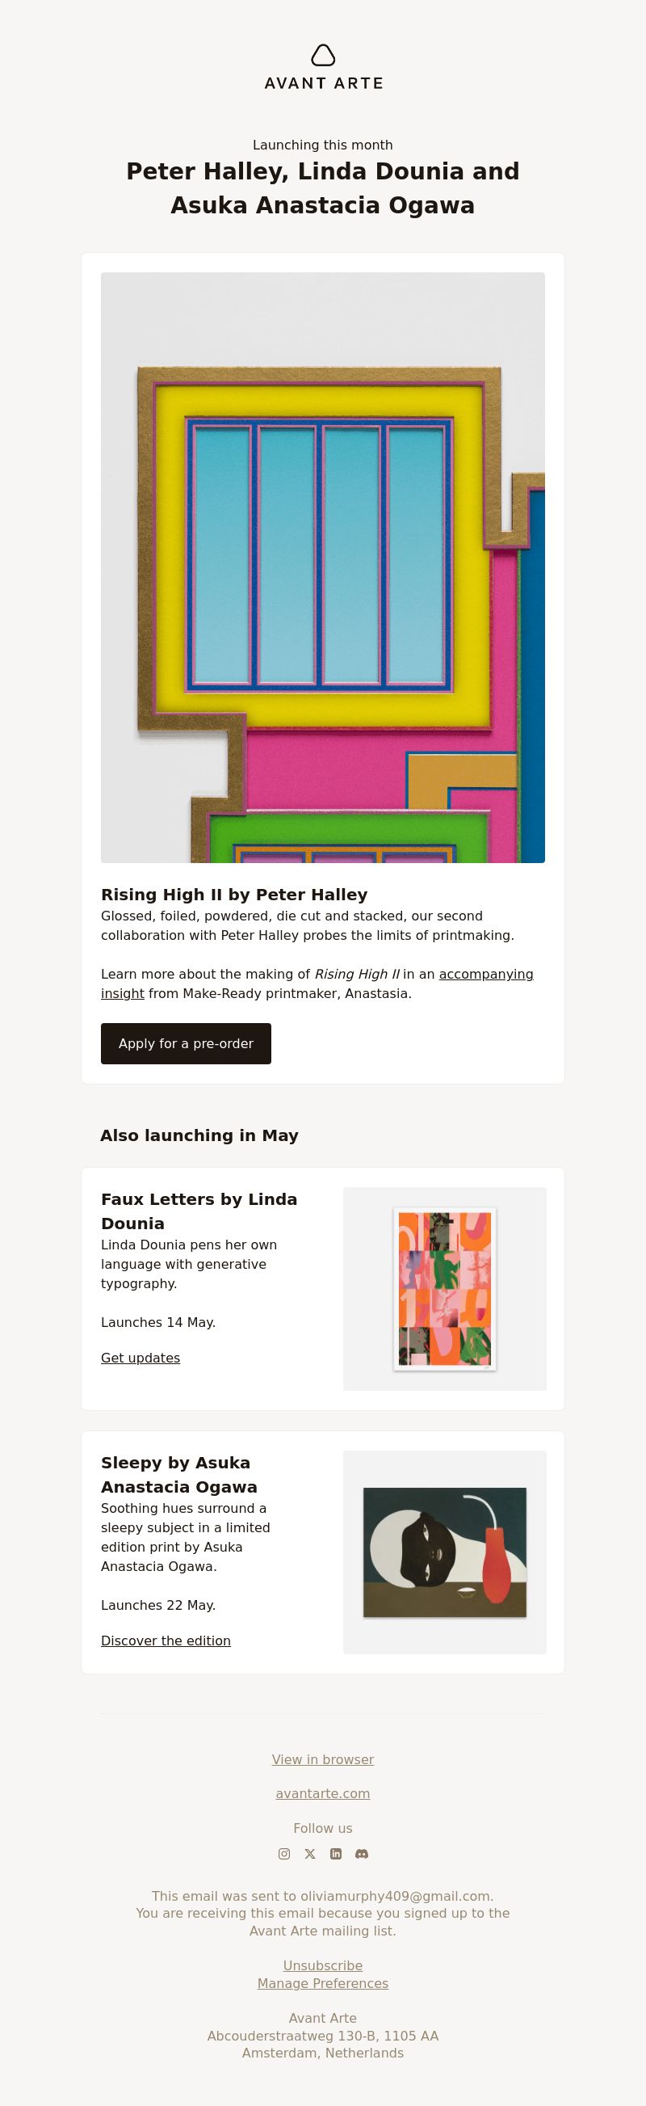Open the Faux Letters print thumbnail
646x2106 pixels.
[x=444, y=1288]
